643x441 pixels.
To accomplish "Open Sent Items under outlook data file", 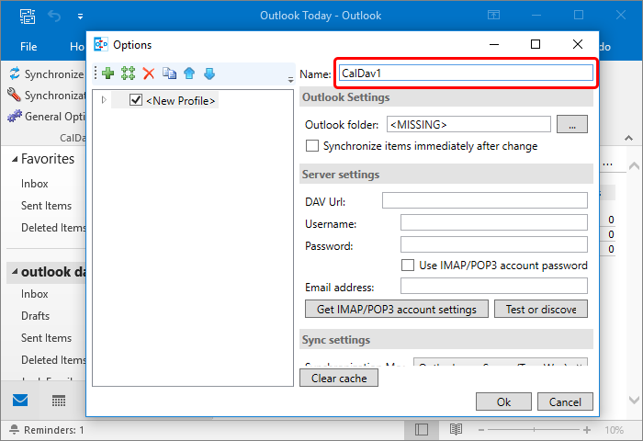I will pos(46,338).
